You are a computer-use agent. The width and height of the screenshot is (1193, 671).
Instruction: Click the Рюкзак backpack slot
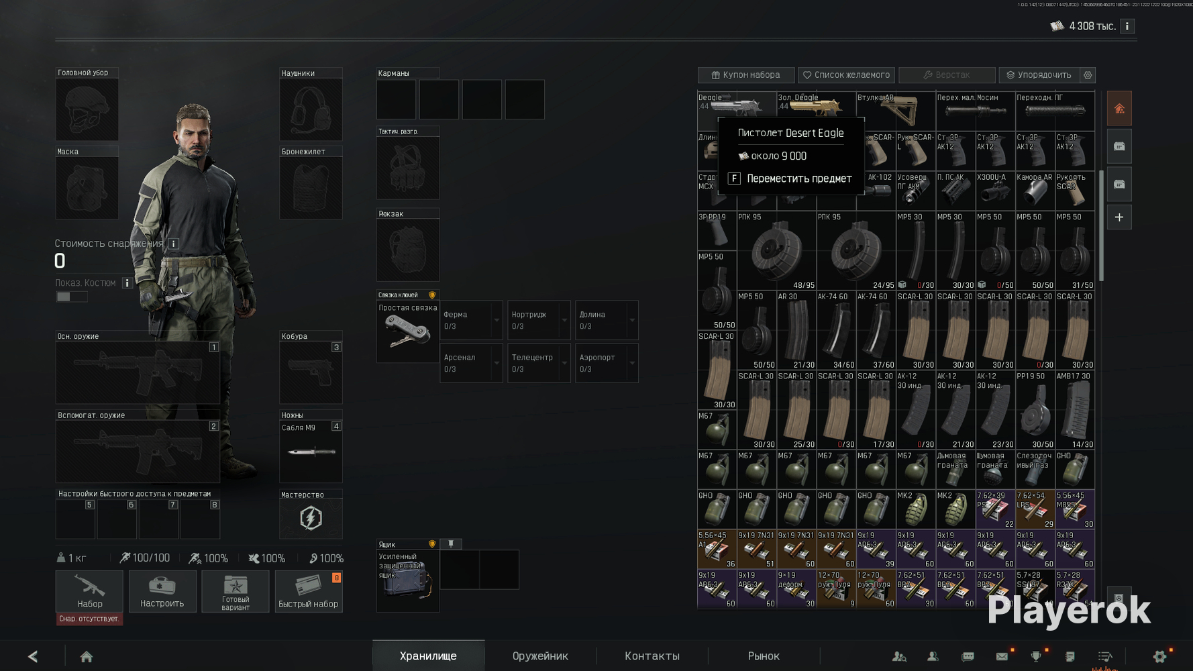click(408, 250)
